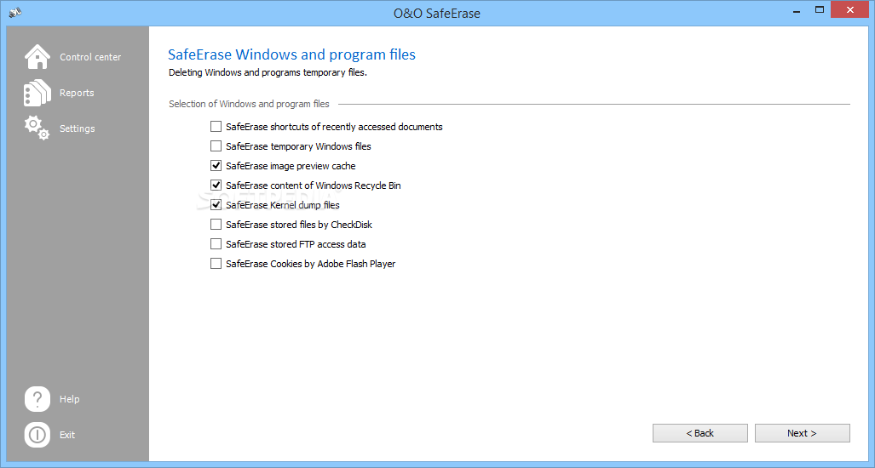Open the Help sidebar label

[x=70, y=399]
